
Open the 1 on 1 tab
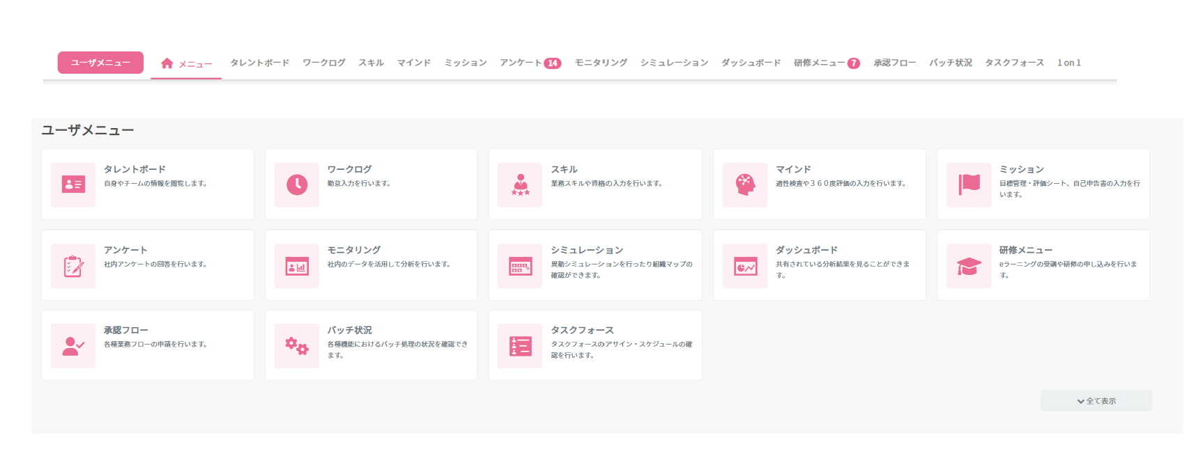[x=1068, y=63]
